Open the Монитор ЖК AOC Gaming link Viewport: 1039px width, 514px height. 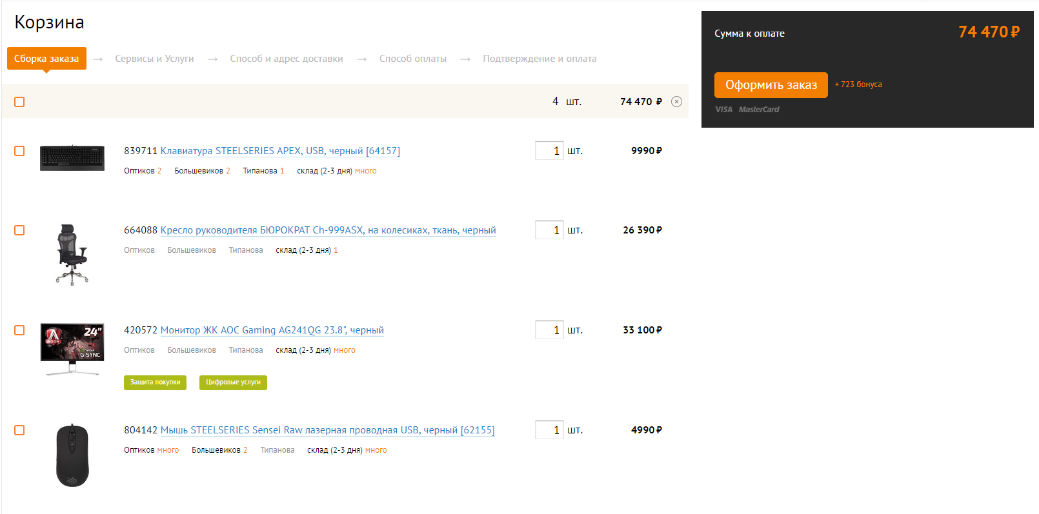272,330
